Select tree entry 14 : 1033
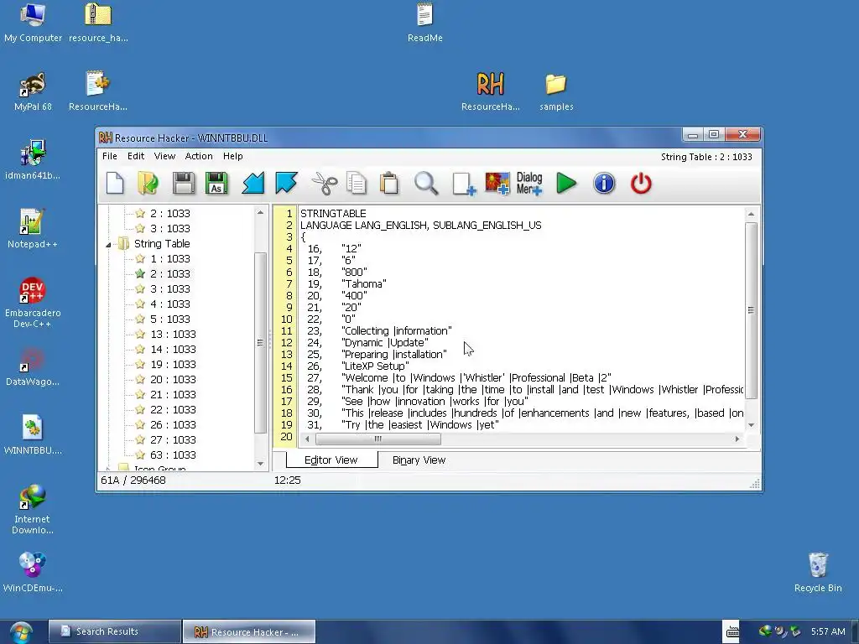Viewport: 859px width, 644px height. pyautogui.click(x=173, y=349)
